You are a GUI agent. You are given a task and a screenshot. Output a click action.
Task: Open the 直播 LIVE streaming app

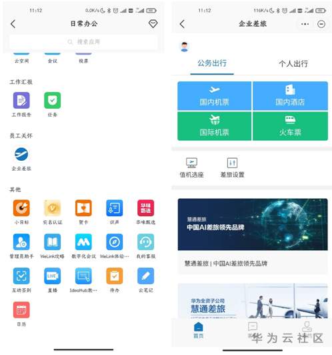(52, 276)
